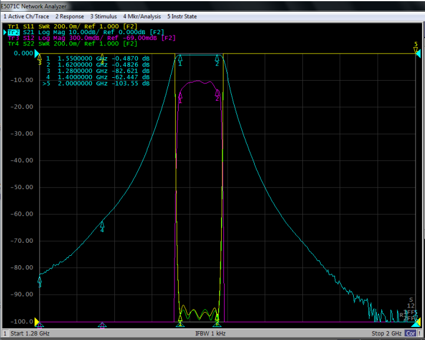Click the exclamation indicator beside Cor
Screen dimensions: 425x340
pos(420,334)
